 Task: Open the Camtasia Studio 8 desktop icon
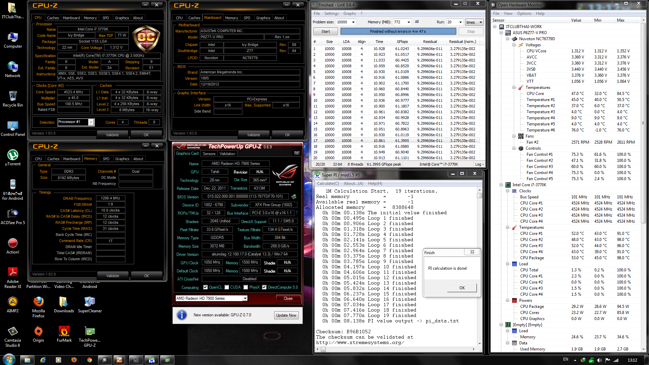coord(13,331)
